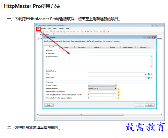Click the hint bulb next to URL row
Viewport: 168px width, 138px height.
(152, 74)
